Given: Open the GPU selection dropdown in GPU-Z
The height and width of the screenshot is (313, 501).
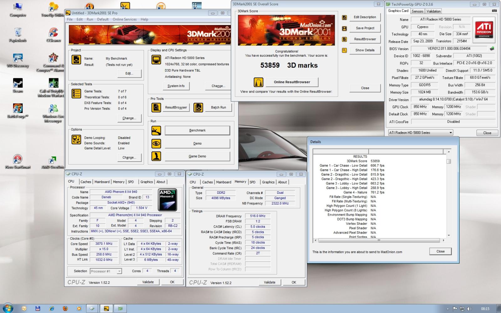Looking at the screenshot, I should coord(421,133).
